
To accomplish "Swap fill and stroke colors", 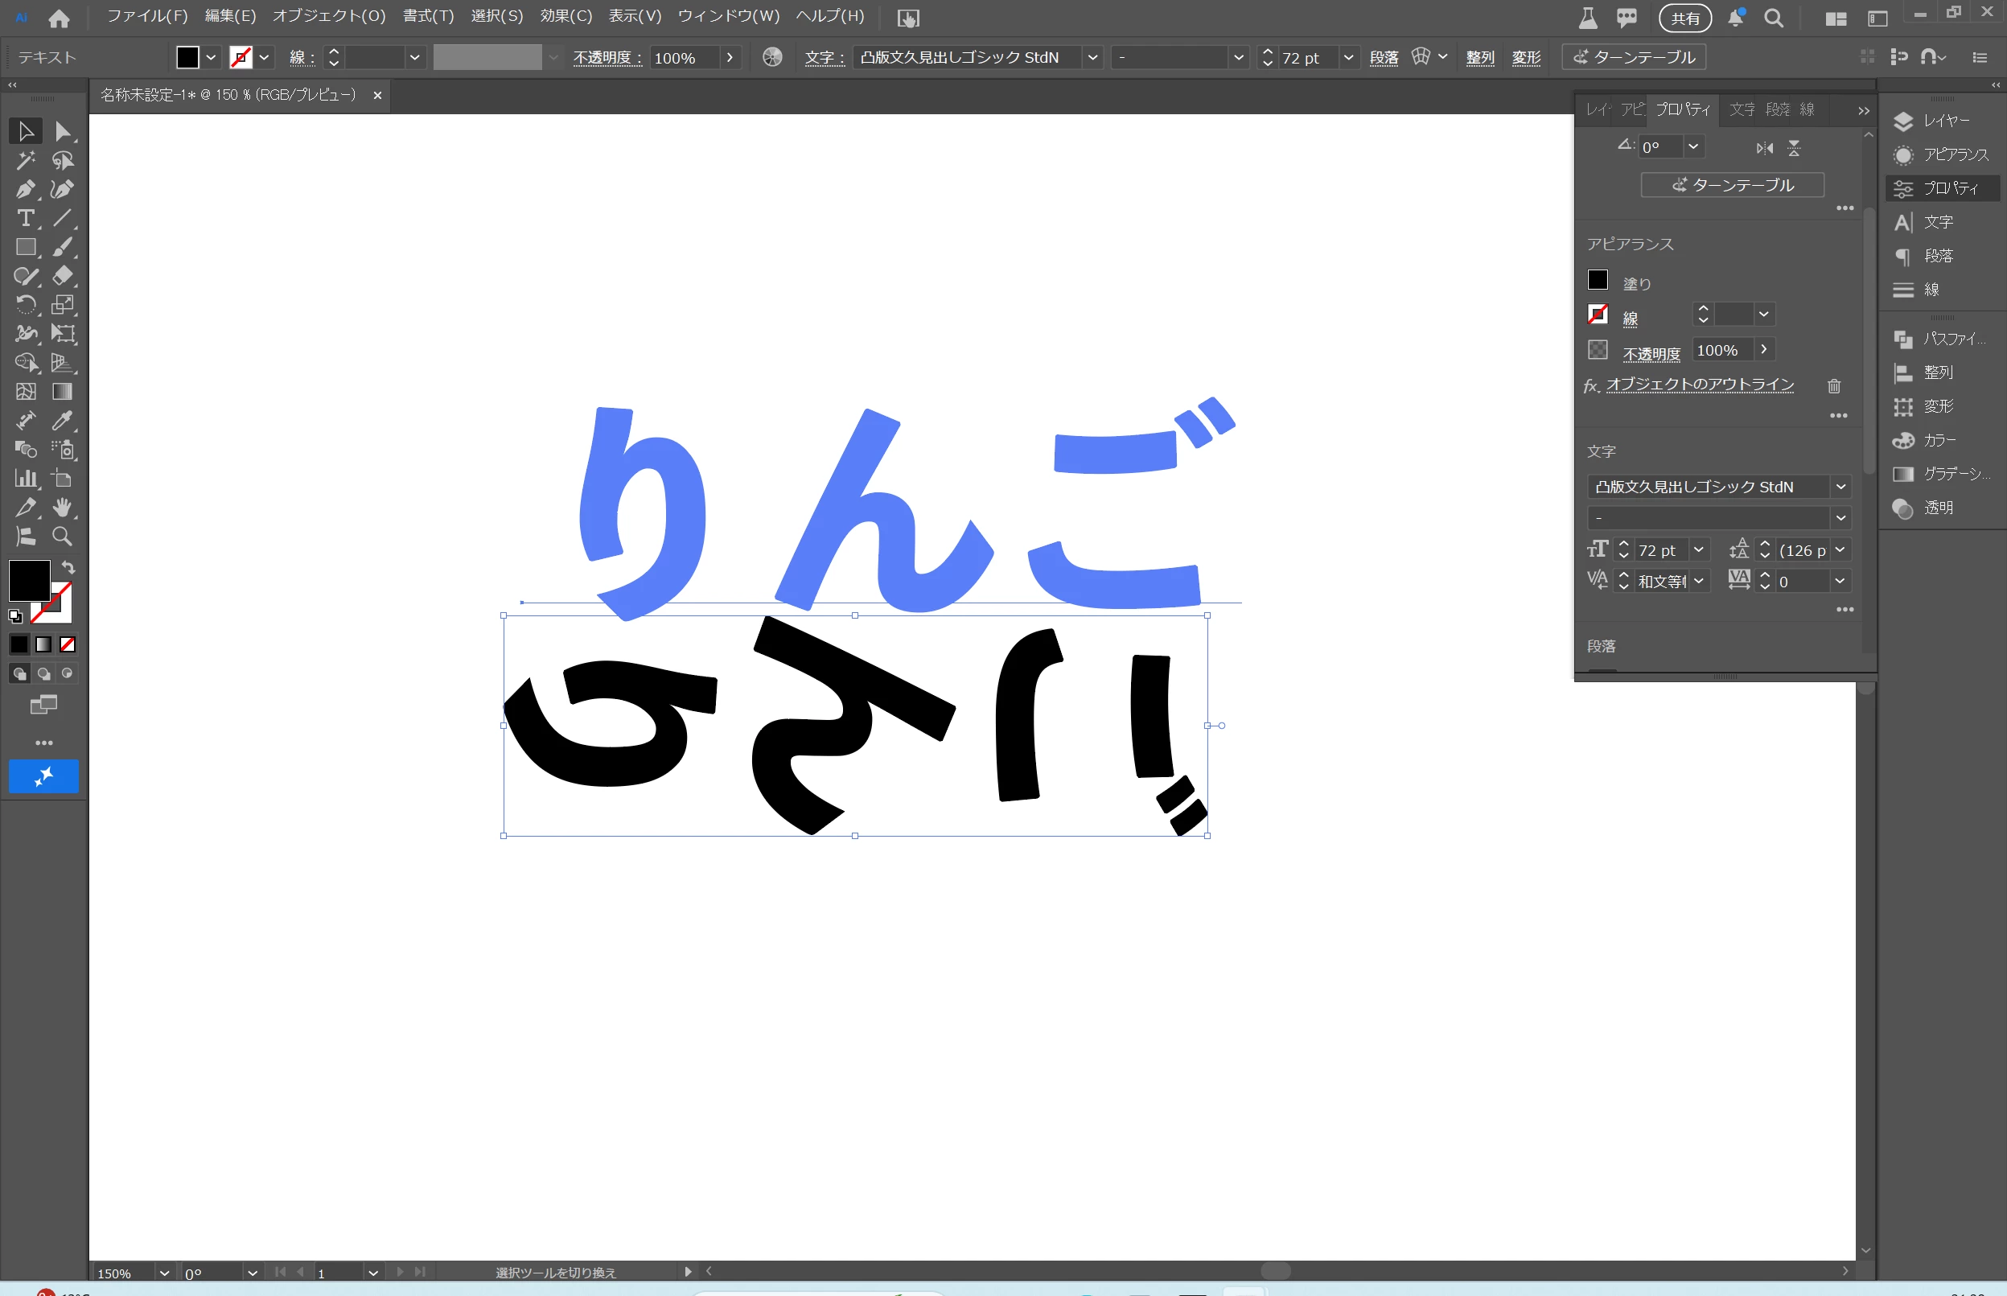I will [x=68, y=567].
